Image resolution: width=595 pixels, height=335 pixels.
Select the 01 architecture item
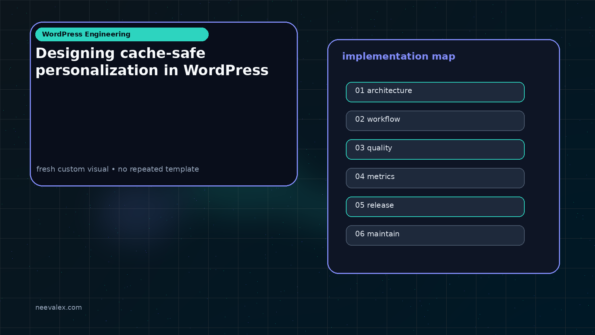point(435,92)
